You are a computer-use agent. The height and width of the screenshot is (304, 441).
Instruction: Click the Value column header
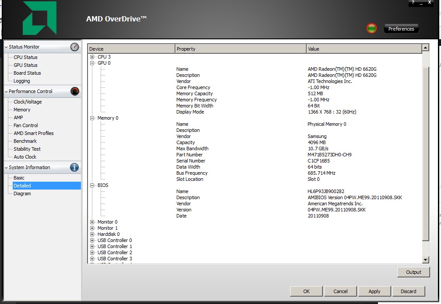click(x=364, y=49)
